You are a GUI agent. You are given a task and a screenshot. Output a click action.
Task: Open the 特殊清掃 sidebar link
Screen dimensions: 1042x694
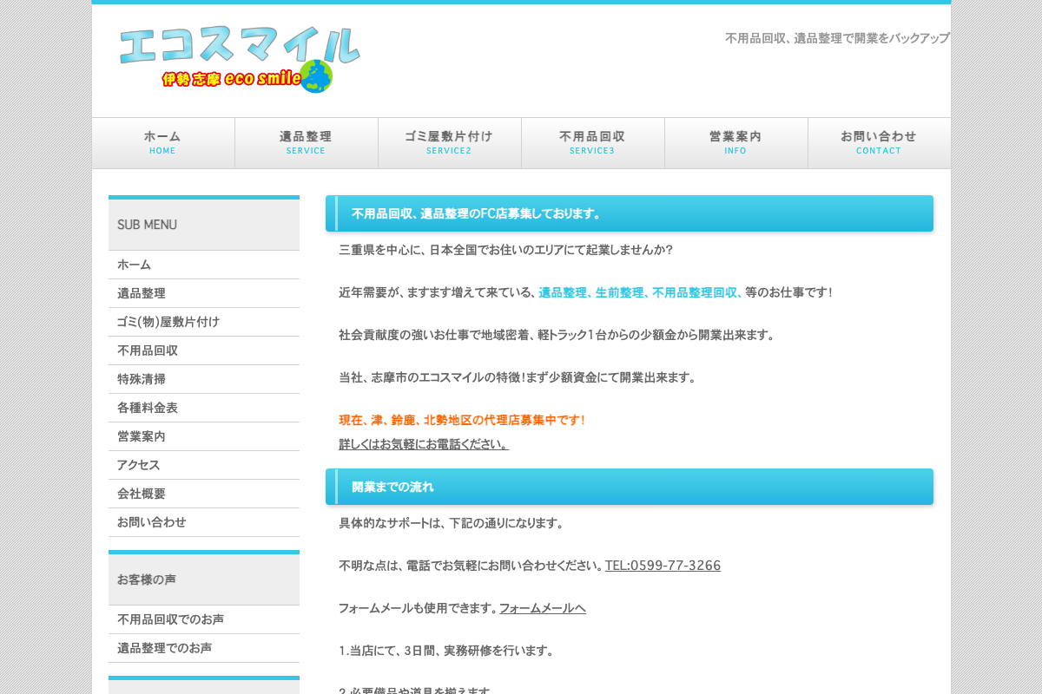click(x=204, y=379)
